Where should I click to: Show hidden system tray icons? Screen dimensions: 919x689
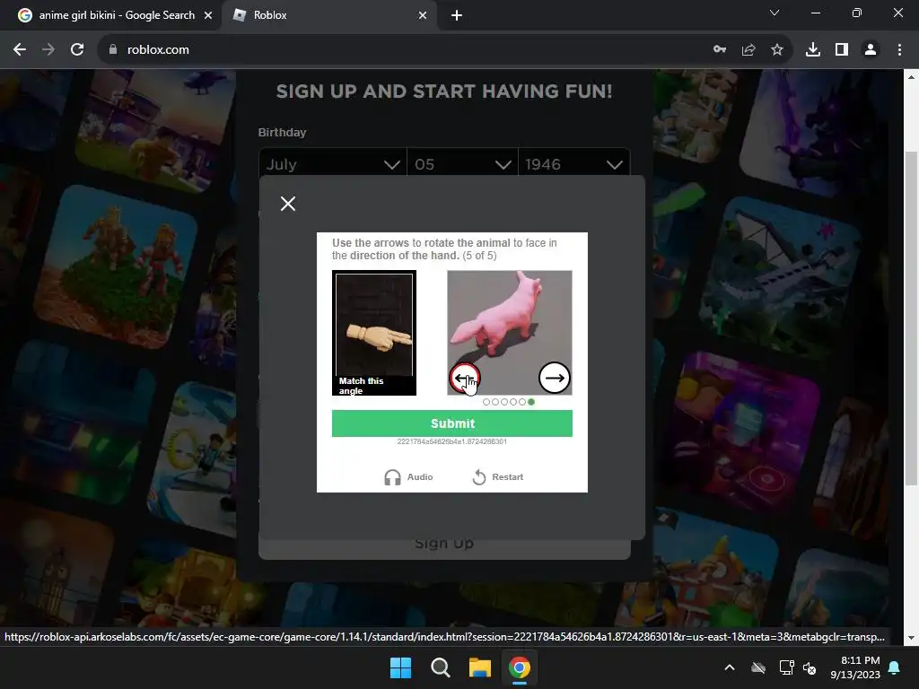click(730, 667)
